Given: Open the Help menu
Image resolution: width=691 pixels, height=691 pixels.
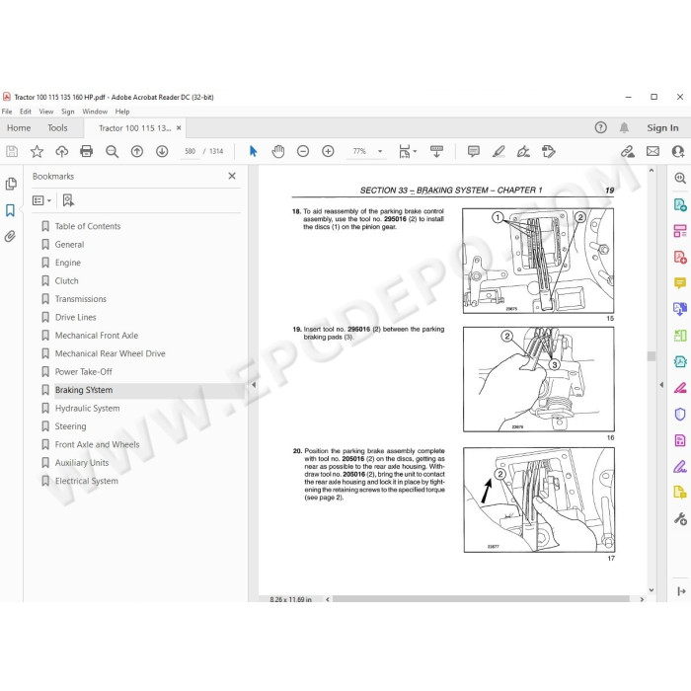Looking at the screenshot, I should 122,112.
